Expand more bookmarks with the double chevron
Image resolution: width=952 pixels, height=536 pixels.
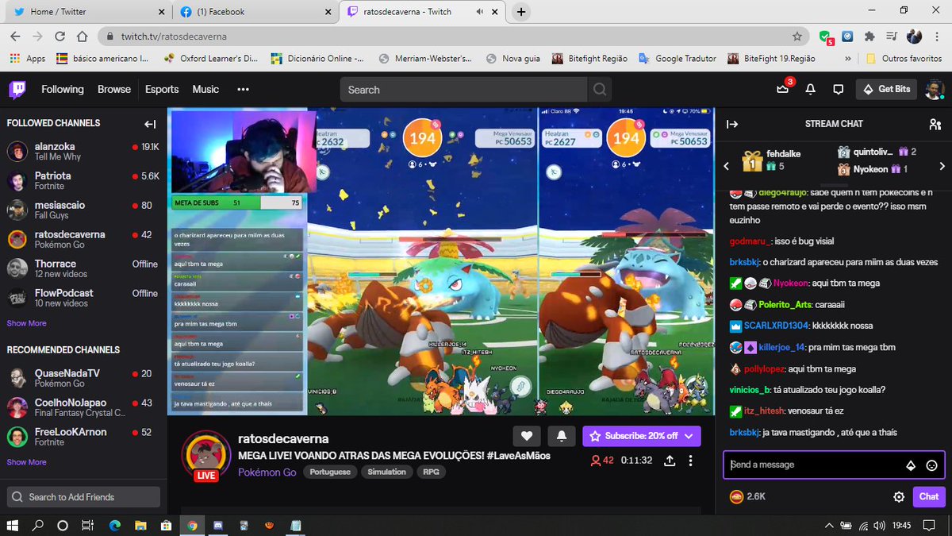click(x=850, y=59)
